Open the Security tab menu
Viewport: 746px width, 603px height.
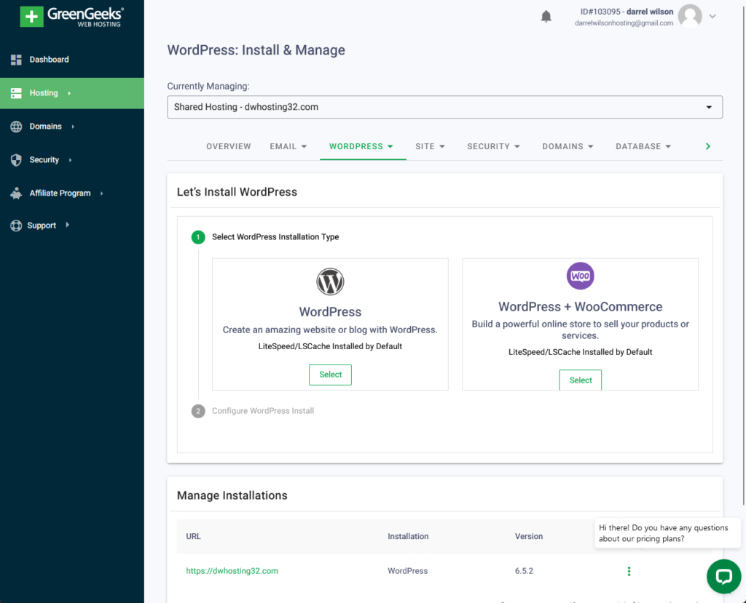click(493, 146)
